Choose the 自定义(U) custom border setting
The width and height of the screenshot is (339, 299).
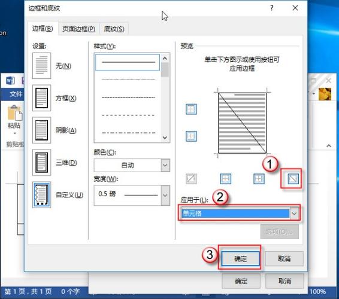[41, 194]
